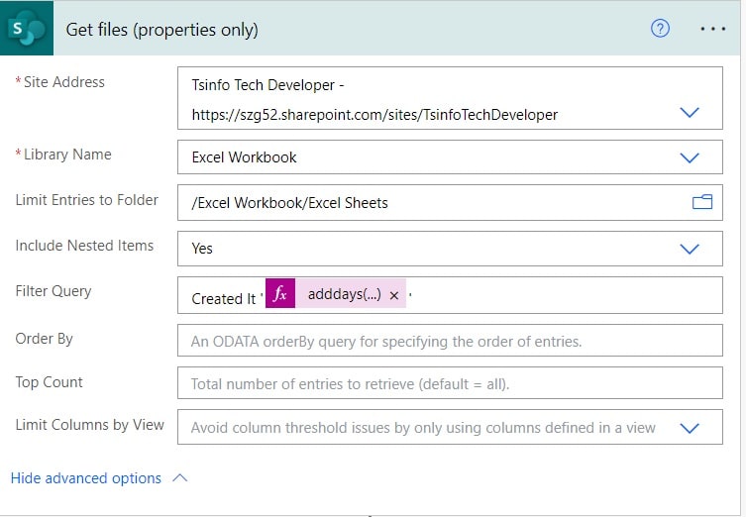Click the Site Address label
The image size is (746, 517).
pyautogui.click(x=63, y=82)
